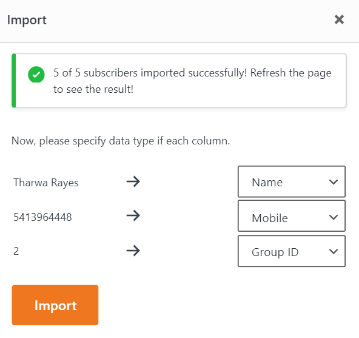Click the 'Refresh the page' notice text
The image size is (359, 338).
(290, 73)
